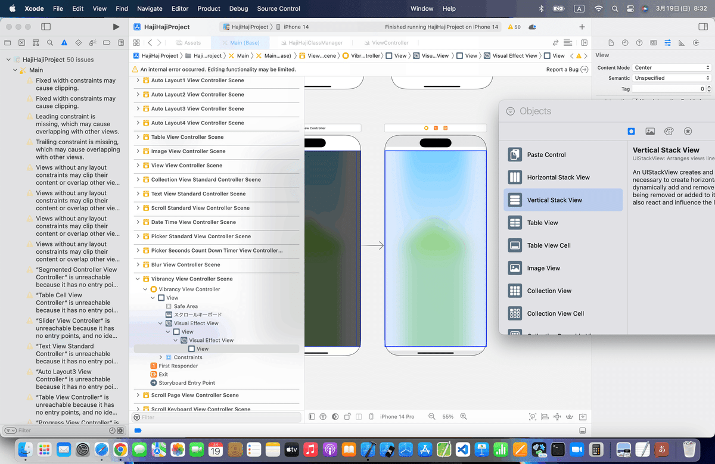Show the Attributes inspector
The height and width of the screenshot is (464, 715).
[667, 43]
